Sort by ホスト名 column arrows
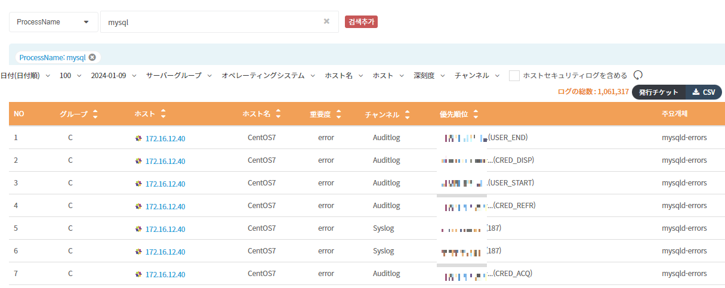Image resolution: width=725 pixels, height=288 pixels. 279,113
